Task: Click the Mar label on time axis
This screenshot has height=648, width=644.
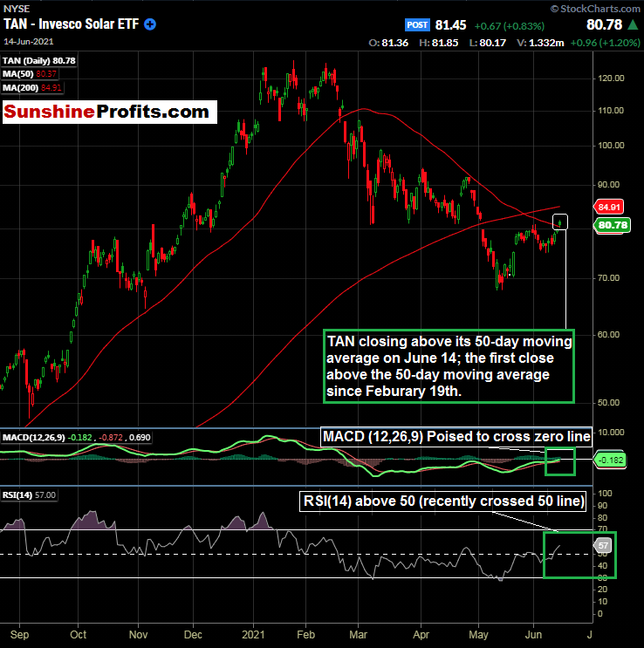Action: point(358,634)
